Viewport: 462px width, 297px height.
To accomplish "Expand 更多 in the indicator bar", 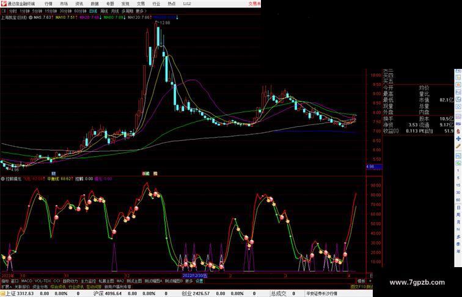I will point(189,281).
